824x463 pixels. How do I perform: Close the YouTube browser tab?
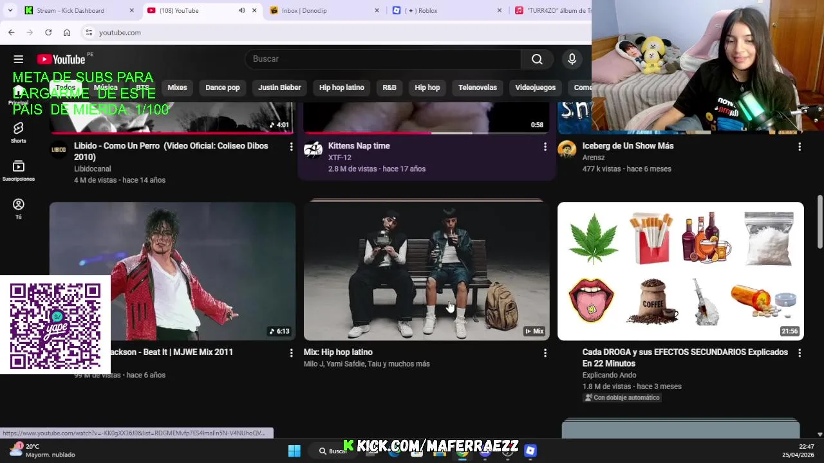[254, 10]
